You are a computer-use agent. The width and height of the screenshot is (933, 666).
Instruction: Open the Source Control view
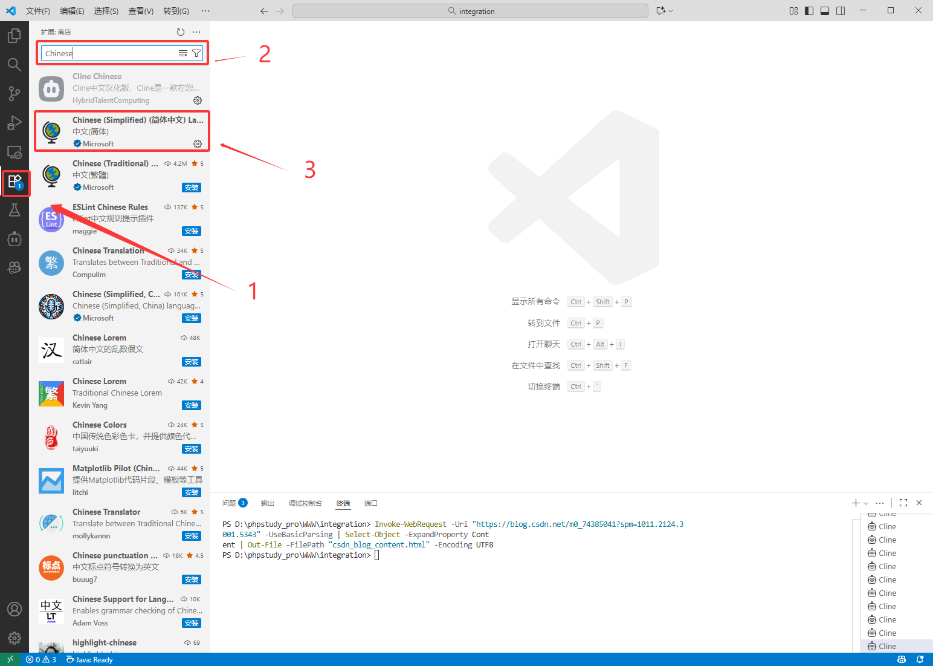tap(15, 94)
